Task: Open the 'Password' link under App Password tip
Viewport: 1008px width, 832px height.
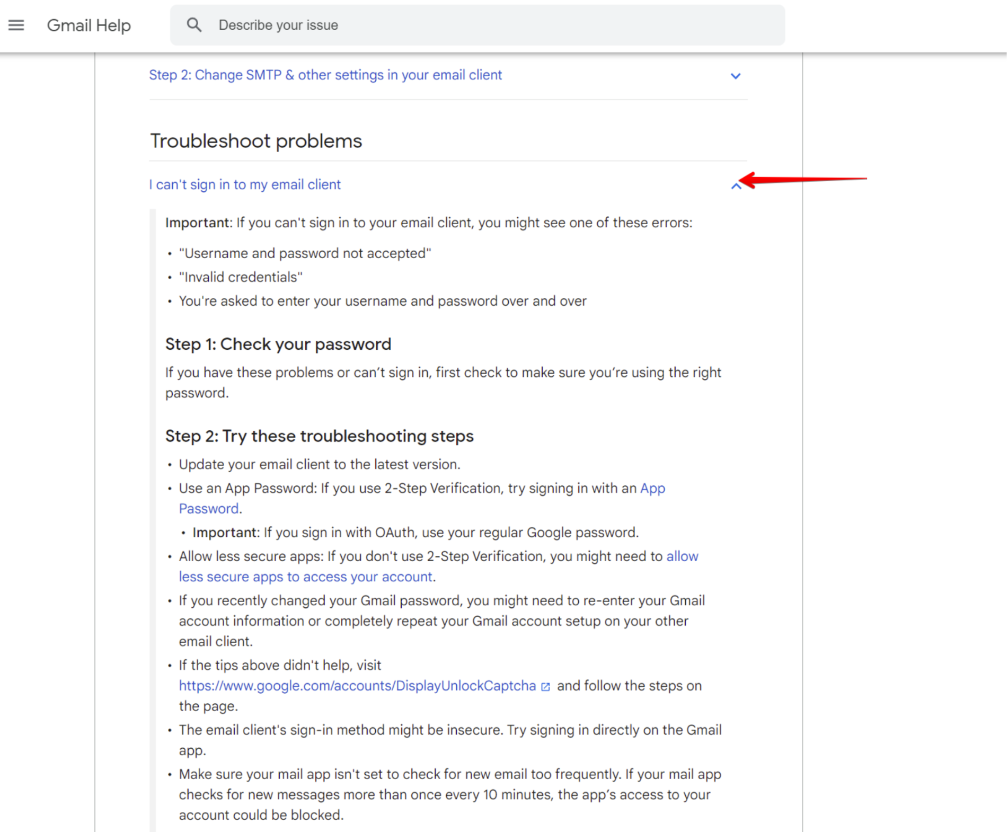Action: pyautogui.click(x=208, y=509)
